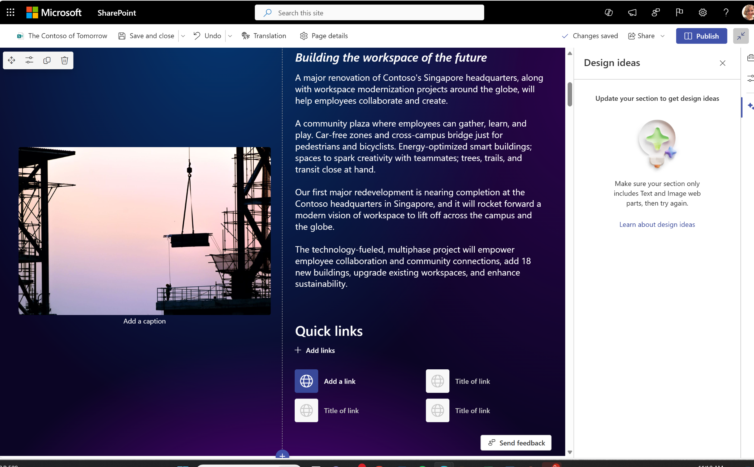The width and height of the screenshot is (754, 467).
Task: Click the SharePoint grid/waffle menu icon
Action: [10, 12]
